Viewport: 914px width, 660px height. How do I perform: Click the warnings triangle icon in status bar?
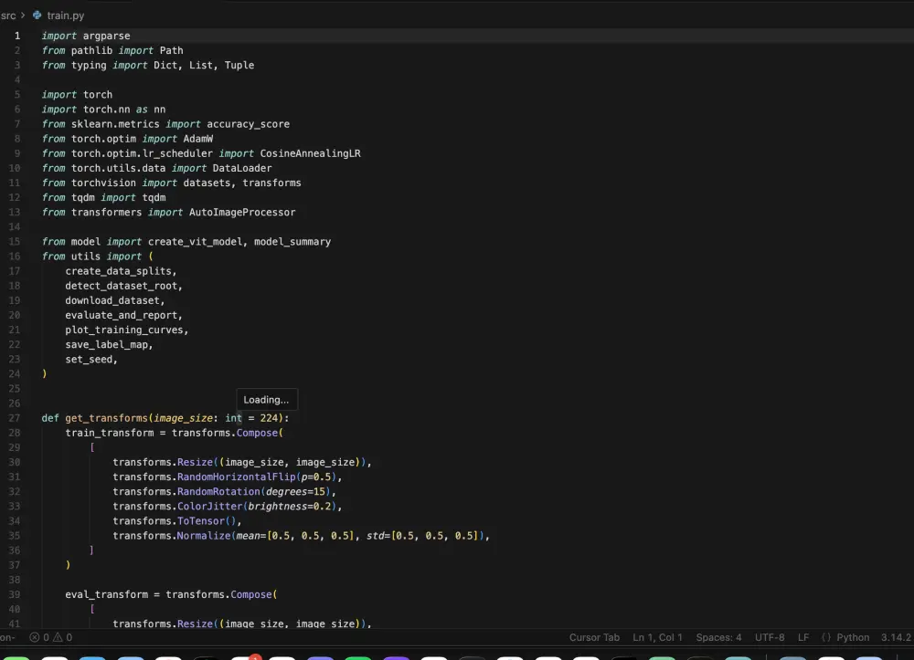[x=58, y=637]
